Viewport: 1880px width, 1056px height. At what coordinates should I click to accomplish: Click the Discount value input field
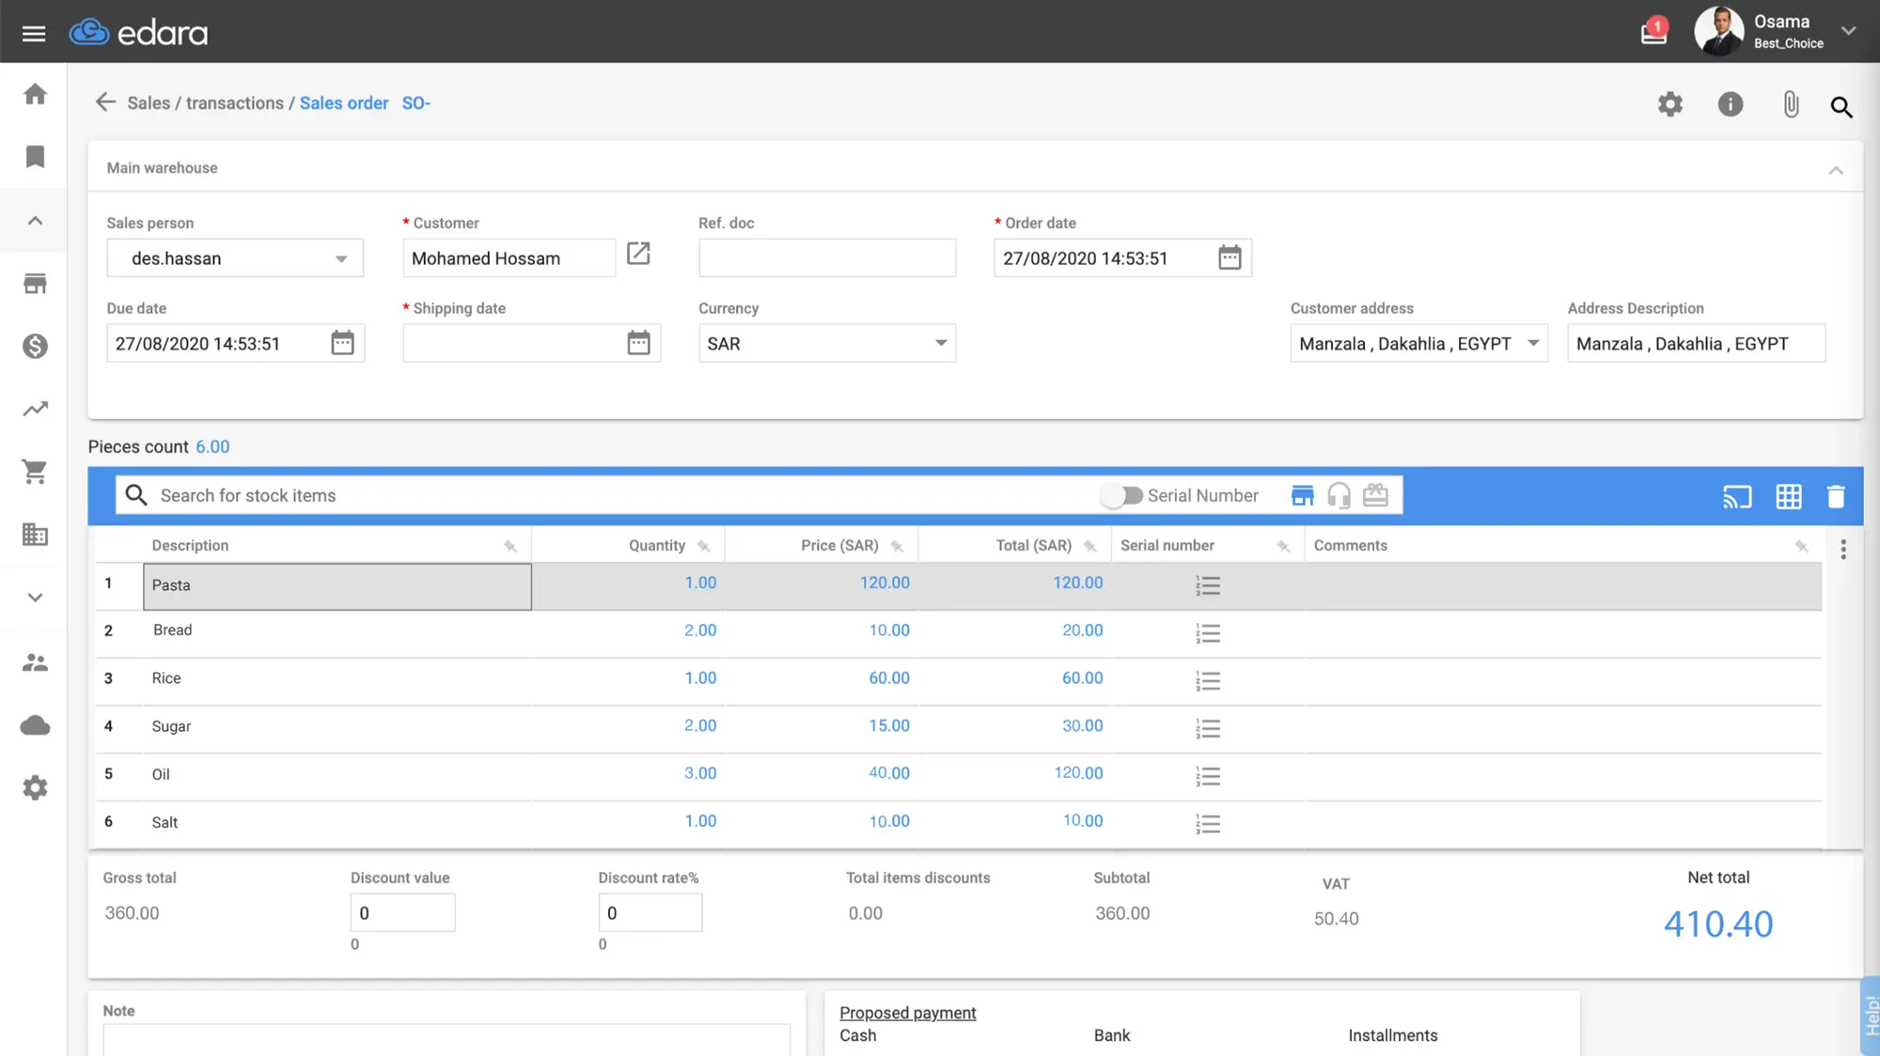[x=402, y=913]
